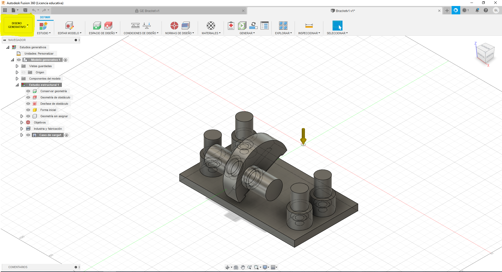Toggle visibility of Modelo generativo 1
Screen dimensions: 502x272
pyautogui.click(x=19, y=60)
